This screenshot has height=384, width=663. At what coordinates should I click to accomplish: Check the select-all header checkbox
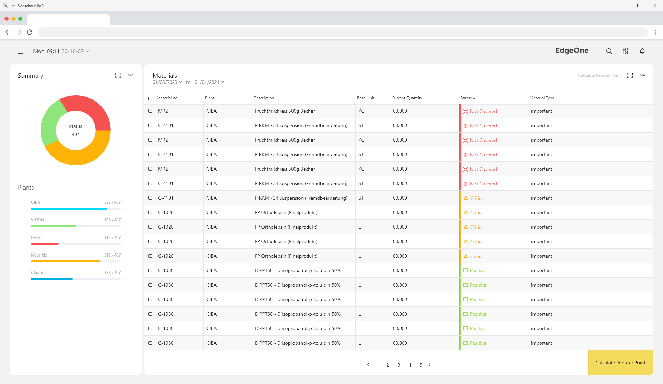pos(150,98)
